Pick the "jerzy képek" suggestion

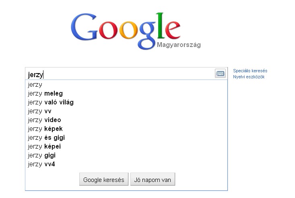click(x=126, y=129)
